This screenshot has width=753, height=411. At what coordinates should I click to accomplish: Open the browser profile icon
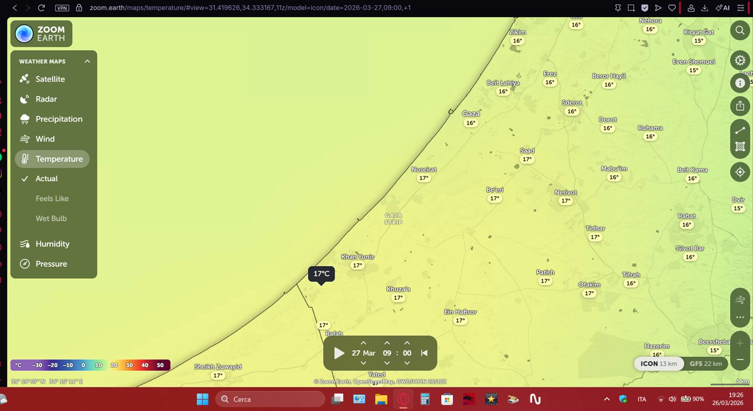click(x=691, y=8)
